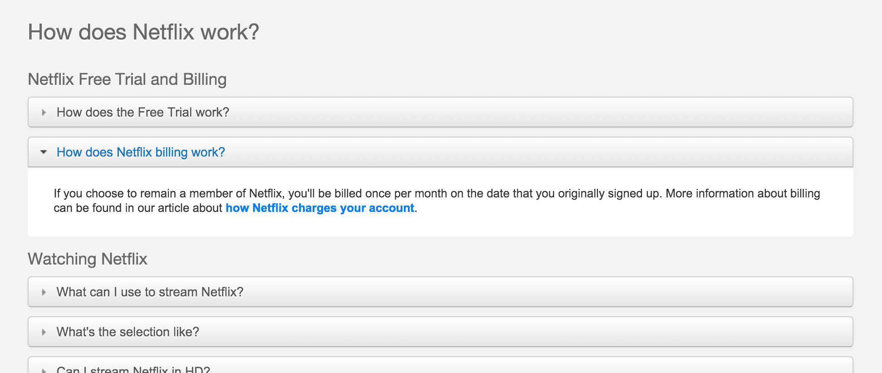Open "What's the selection like?" label
The image size is (882, 373).
click(x=127, y=332)
